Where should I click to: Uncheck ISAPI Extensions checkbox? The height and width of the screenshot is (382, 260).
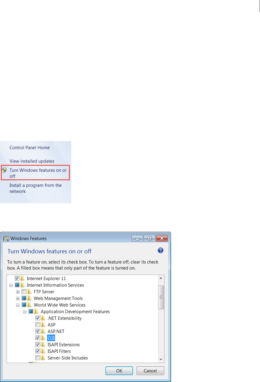[x=38, y=344]
